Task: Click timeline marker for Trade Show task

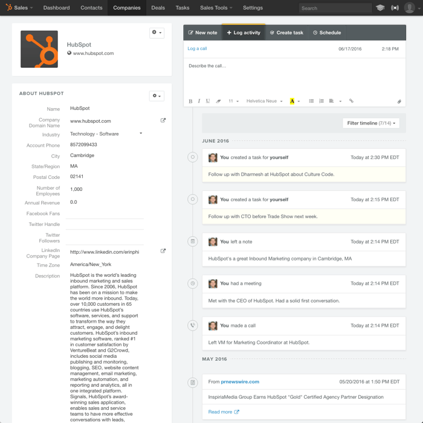Action: [x=193, y=199]
